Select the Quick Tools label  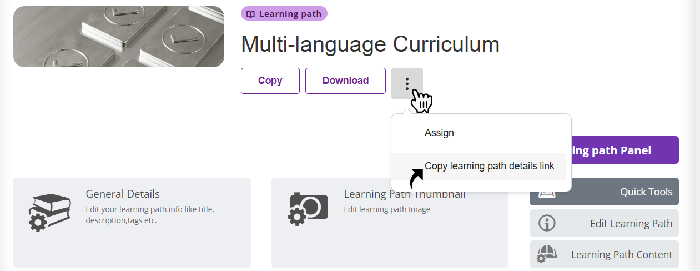[646, 192]
